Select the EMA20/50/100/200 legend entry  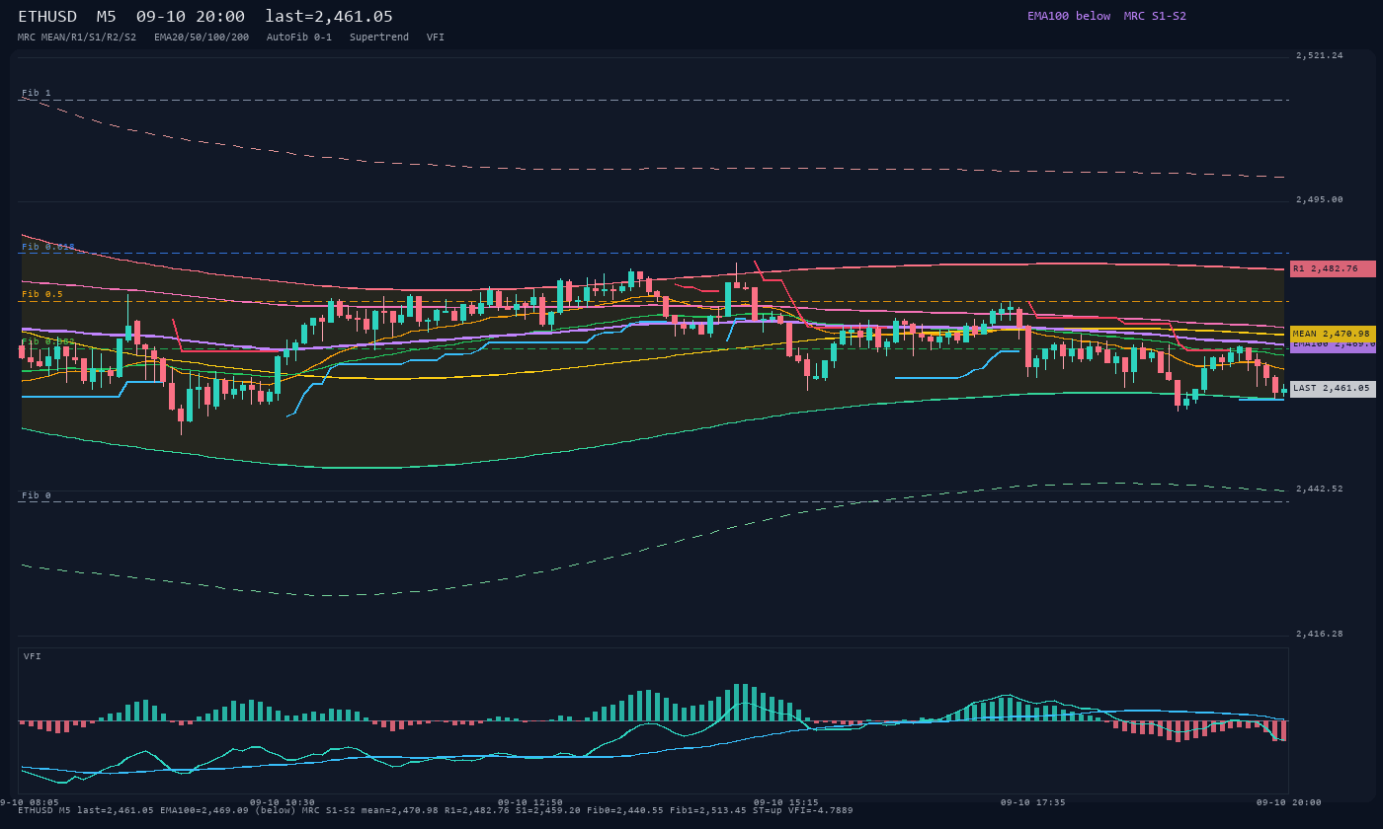(x=202, y=37)
